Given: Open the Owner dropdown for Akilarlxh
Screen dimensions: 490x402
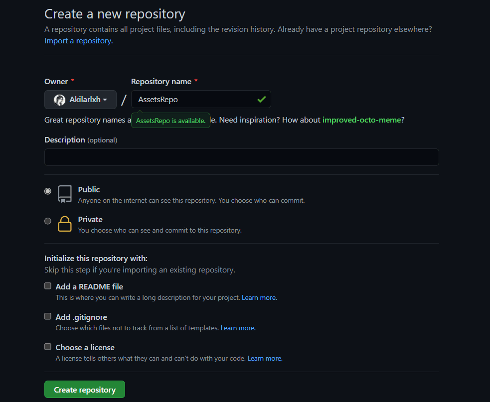Looking at the screenshot, I should [x=81, y=100].
